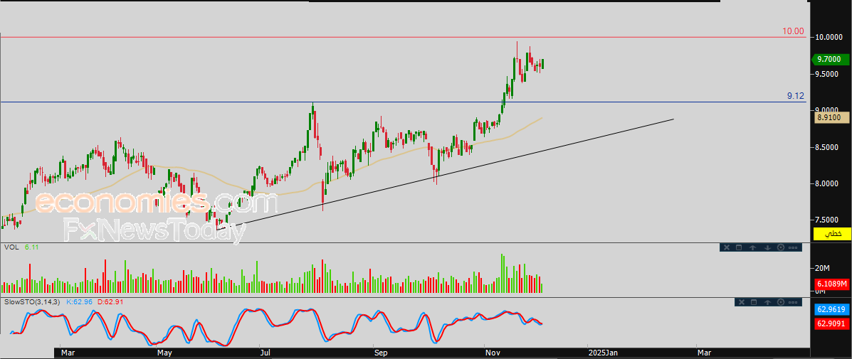Select the blue 9.12 support label
The width and height of the screenshot is (852, 359).
click(x=796, y=96)
